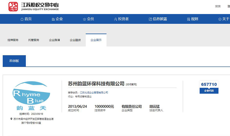Image resolution: width=230 pixels, height=136 pixels.
Task: Click the info icon beside 关于
Action: (220, 19)
